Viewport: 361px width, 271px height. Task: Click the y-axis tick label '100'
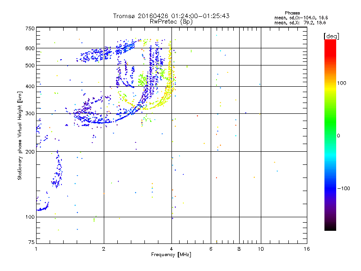tap(30, 217)
